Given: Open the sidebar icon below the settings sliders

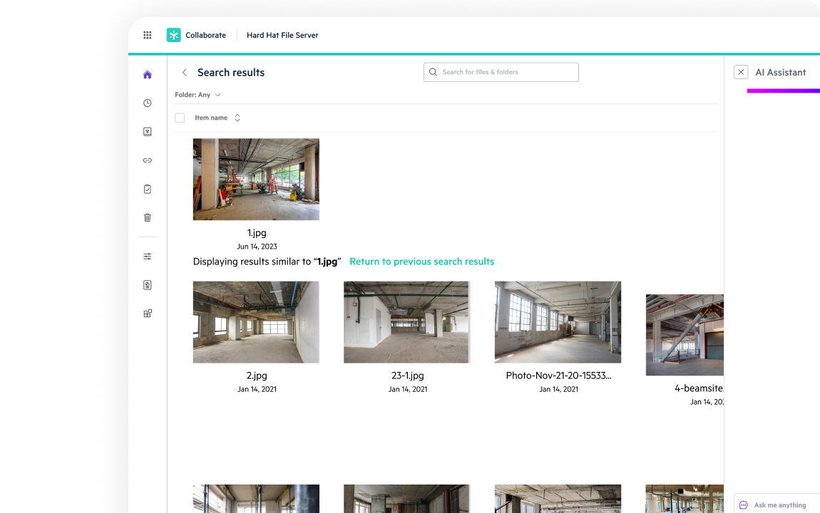Looking at the screenshot, I should tap(148, 285).
